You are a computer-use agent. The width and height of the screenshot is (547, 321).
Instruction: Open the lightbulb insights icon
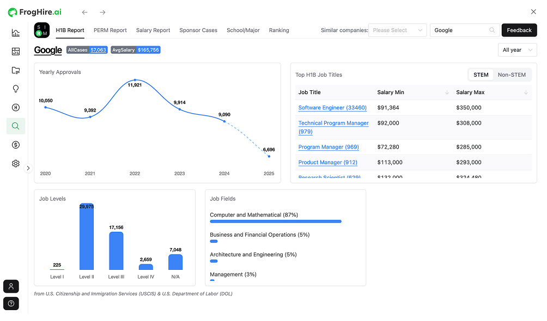(x=16, y=89)
